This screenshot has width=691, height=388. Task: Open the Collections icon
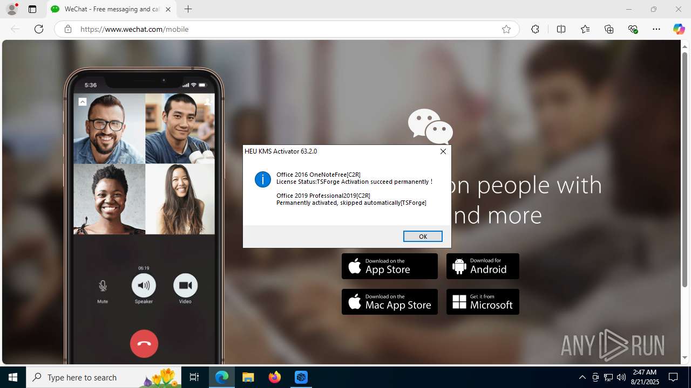[609, 29]
